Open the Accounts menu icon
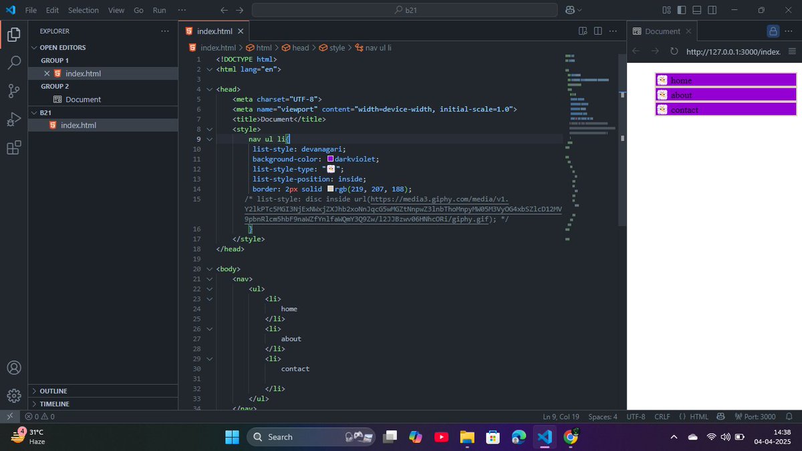This screenshot has height=451, width=802. pos(13,368)
